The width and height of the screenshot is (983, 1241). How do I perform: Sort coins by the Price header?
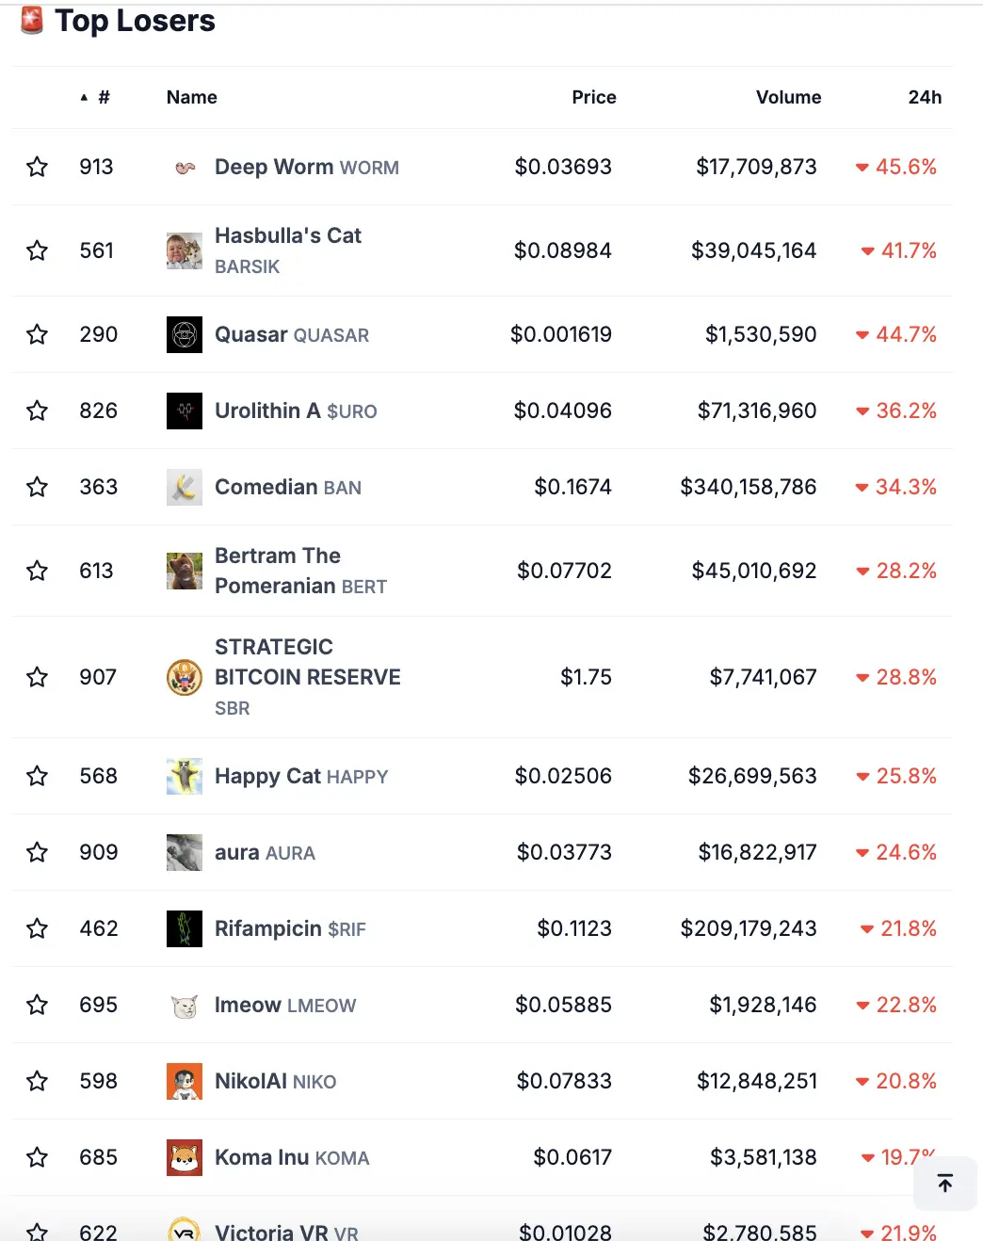pos(593,97)
